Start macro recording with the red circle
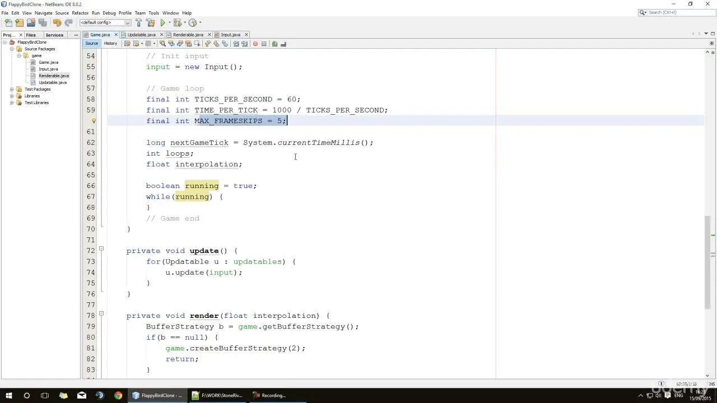The height and width of the screenshot is (403, 717). (255, 44)
